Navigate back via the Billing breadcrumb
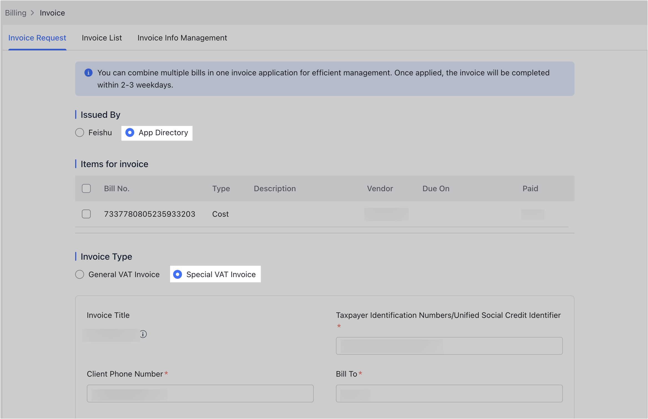Image resolution: width=648 pixels, height=419 pixels. 16,13
